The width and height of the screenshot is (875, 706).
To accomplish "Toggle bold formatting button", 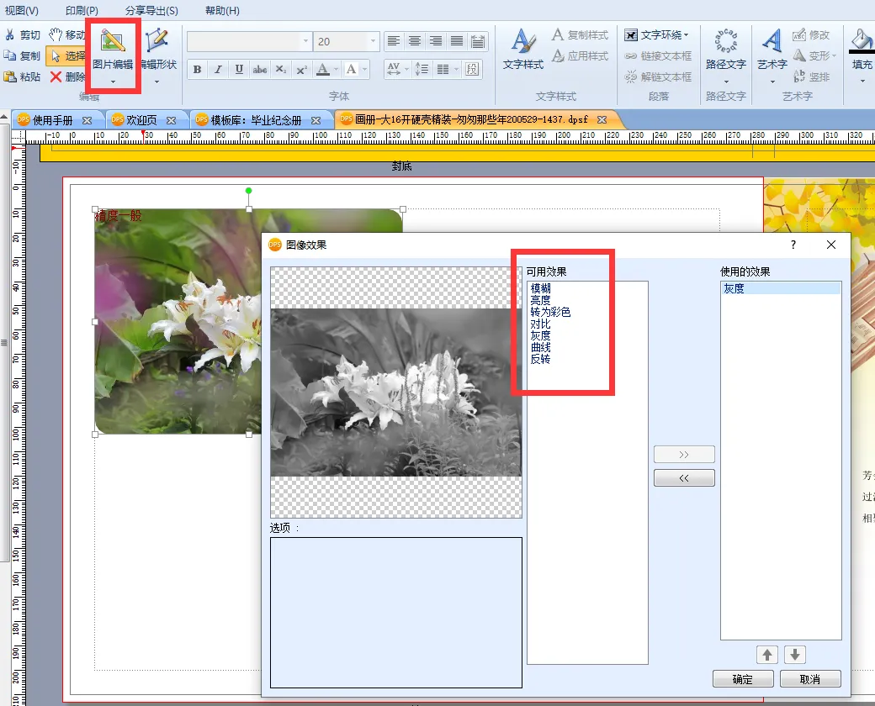I will [197, 70].
